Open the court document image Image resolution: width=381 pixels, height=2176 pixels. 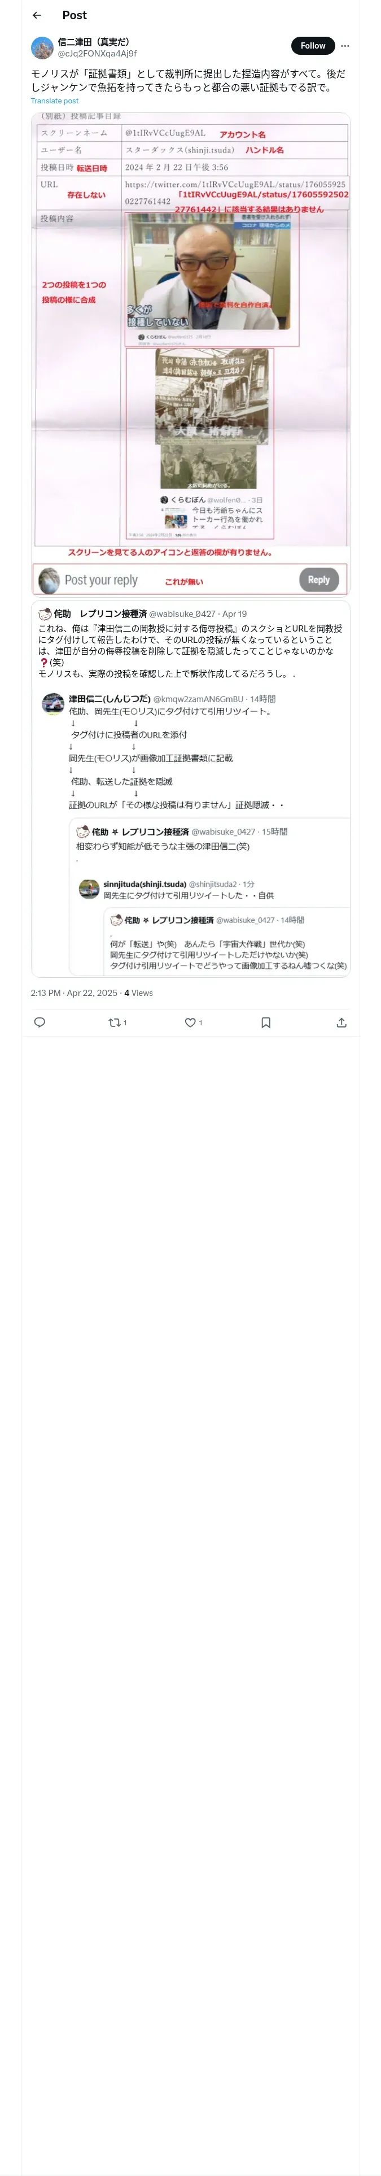pos(191,354)
